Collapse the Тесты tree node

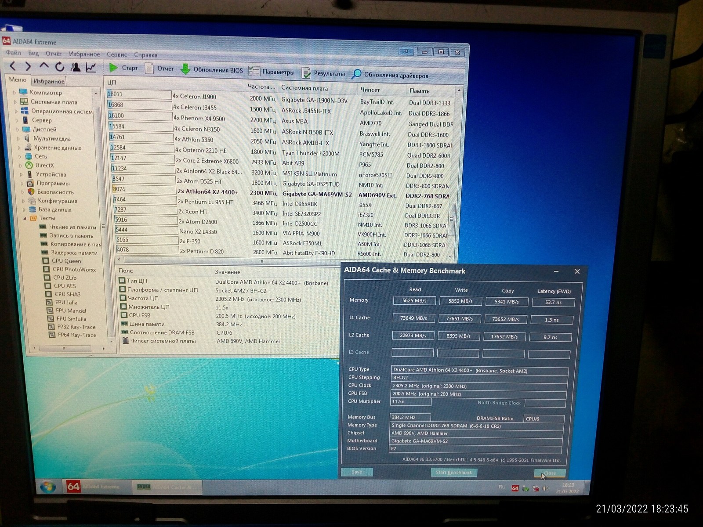25,218
